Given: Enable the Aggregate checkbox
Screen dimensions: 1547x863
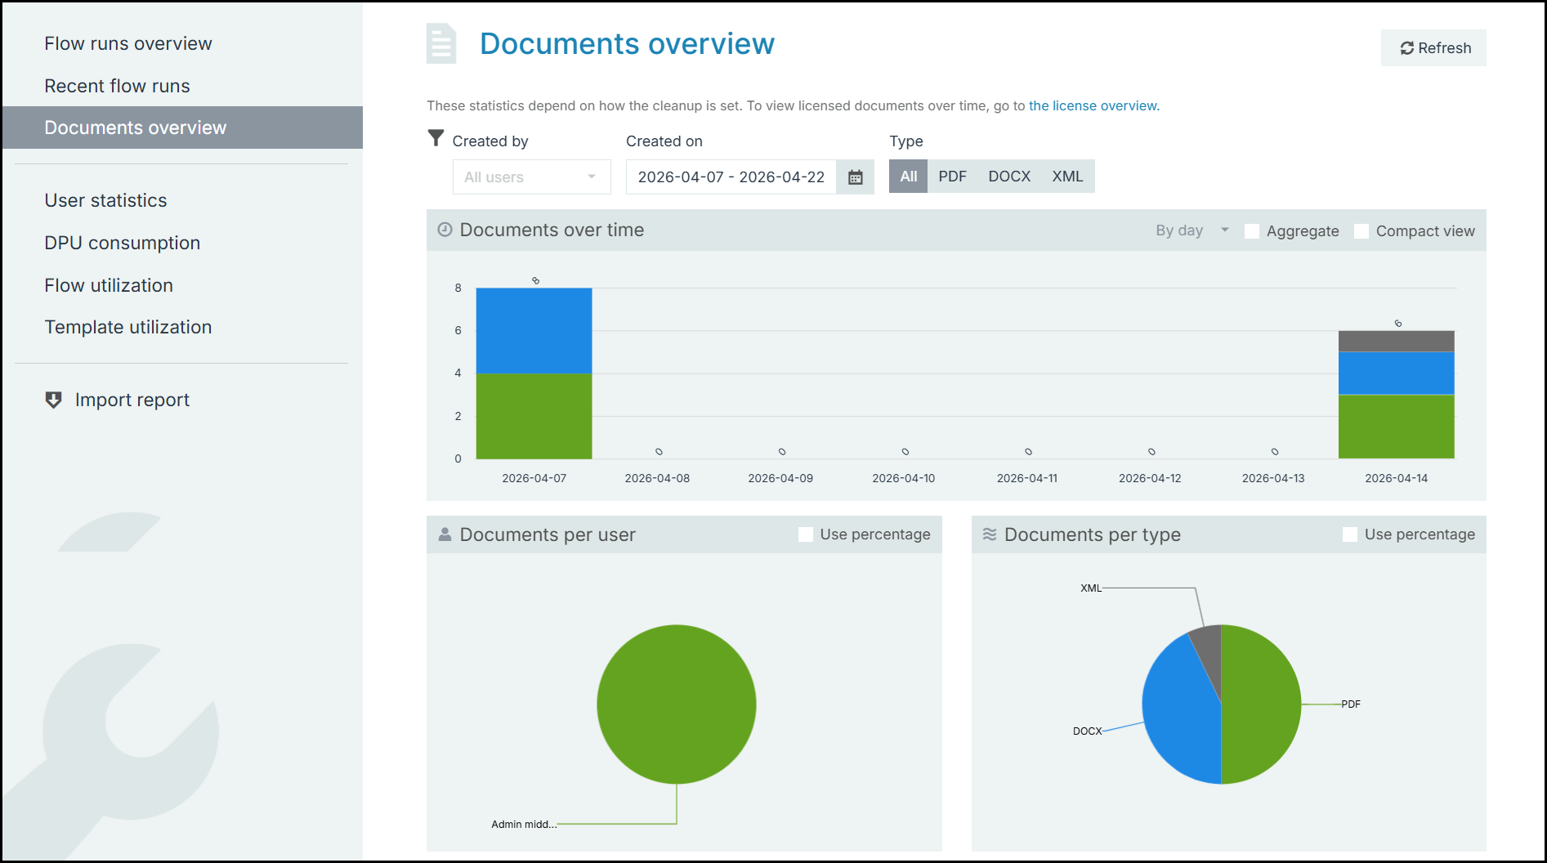Looking at the screenshot, I should [x=1251, y=231].
